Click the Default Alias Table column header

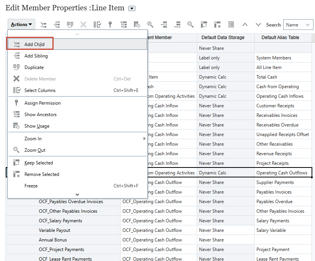click(283, 38)
